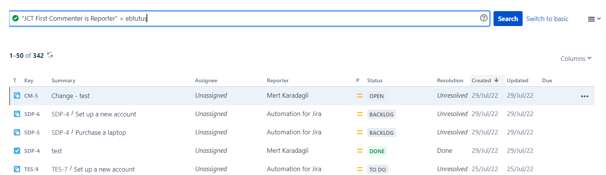Switch to basic search mode
This screenshot has width=606, height=175.
547,19
